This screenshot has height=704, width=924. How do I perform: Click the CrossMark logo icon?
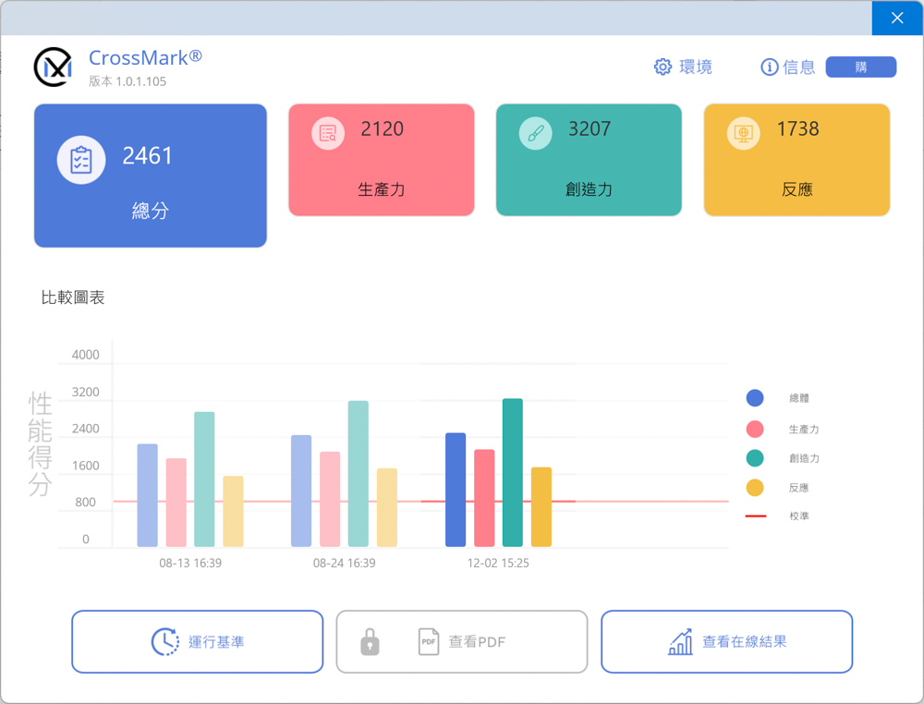tap(53, 67)
